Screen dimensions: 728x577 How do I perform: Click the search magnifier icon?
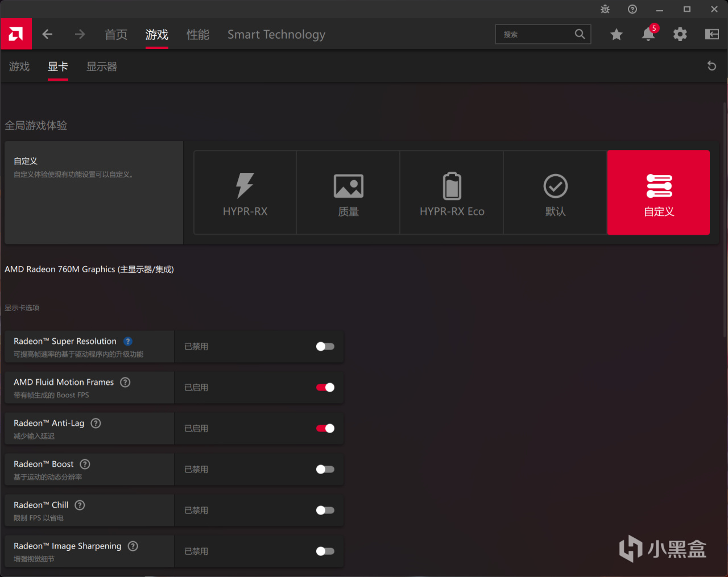(580, 34)
